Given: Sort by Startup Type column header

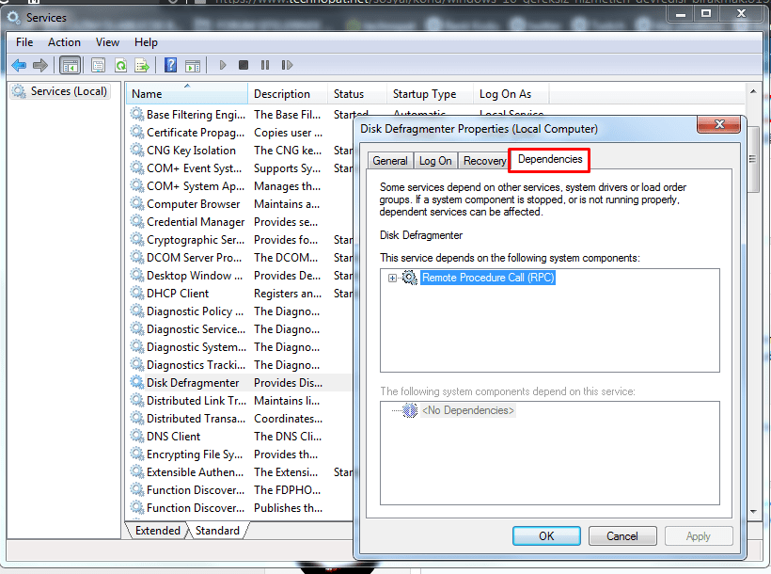Looking at the screenshot, I should [430, 93].
